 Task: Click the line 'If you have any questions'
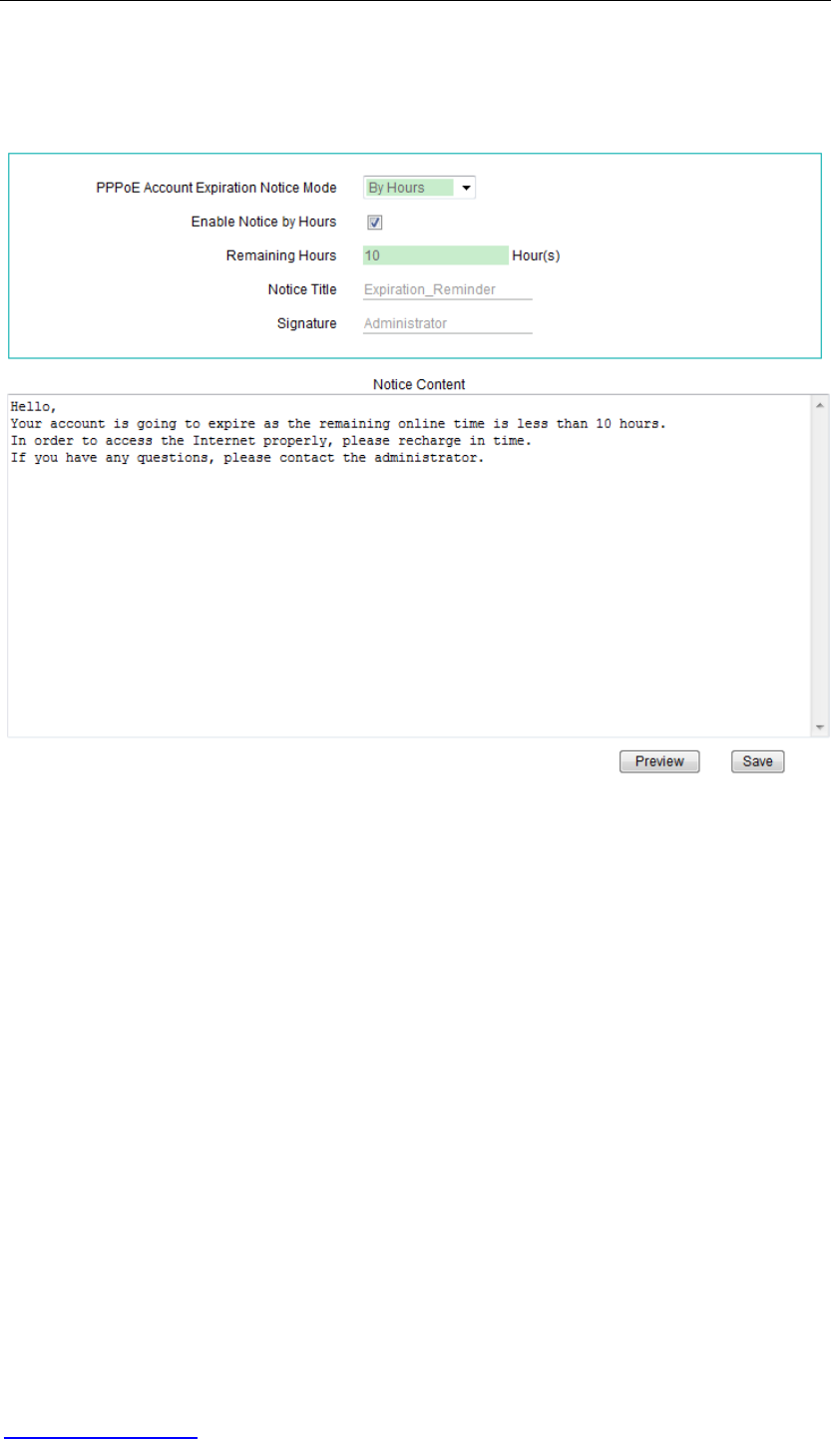[x=246, y=460]
